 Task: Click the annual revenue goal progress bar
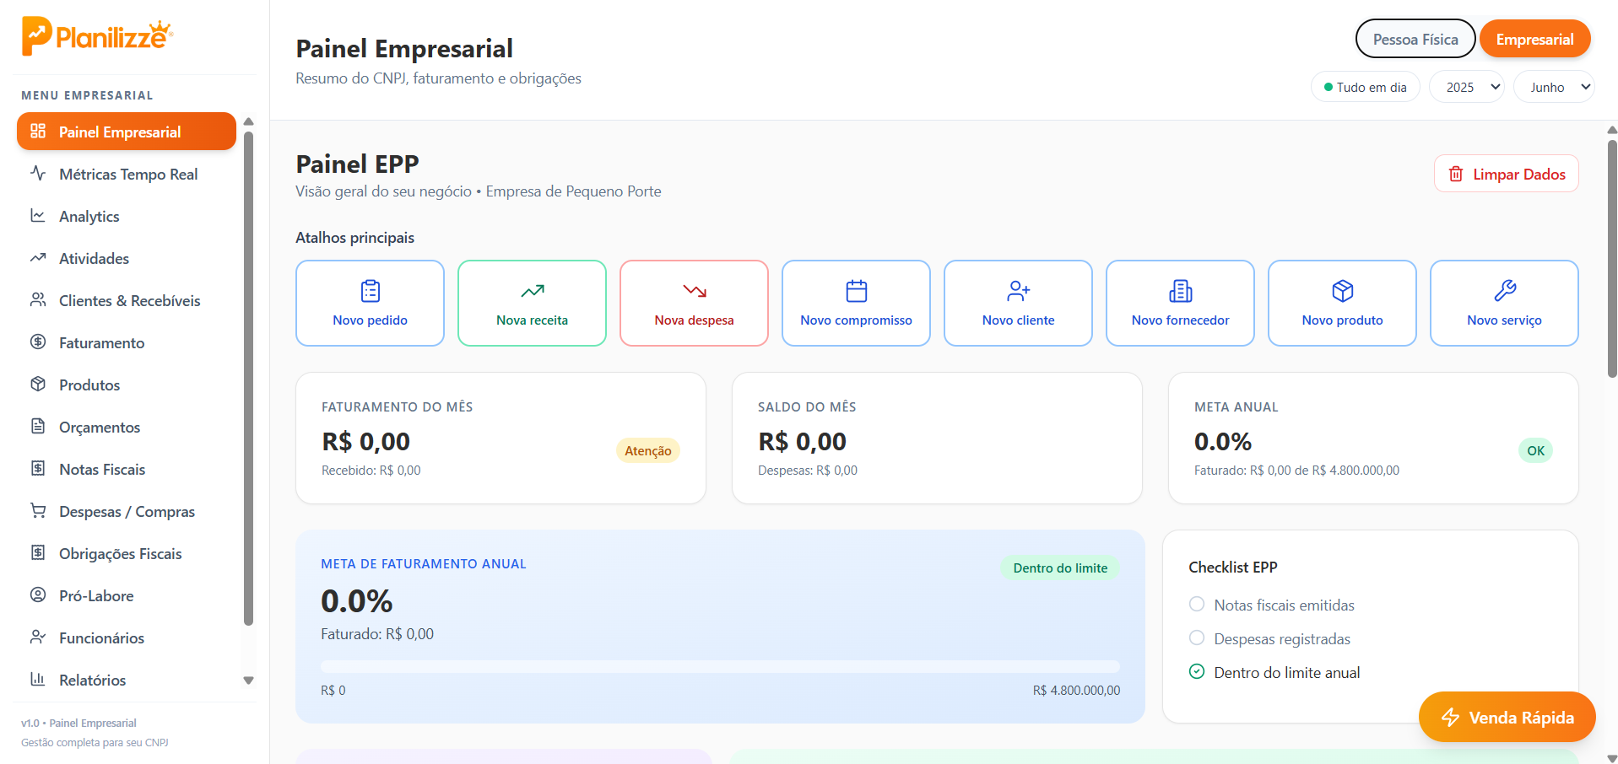tap(719, 666)
